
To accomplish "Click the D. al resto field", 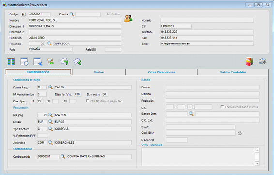I will point(105,94).
